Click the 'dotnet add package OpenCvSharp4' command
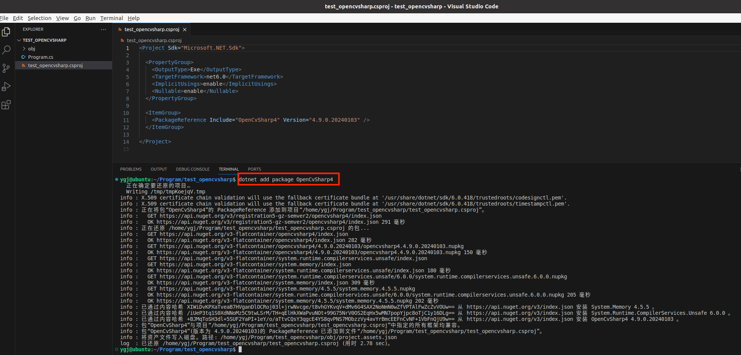The height and width of the screenshot is (355, 741). click(286, 179)
